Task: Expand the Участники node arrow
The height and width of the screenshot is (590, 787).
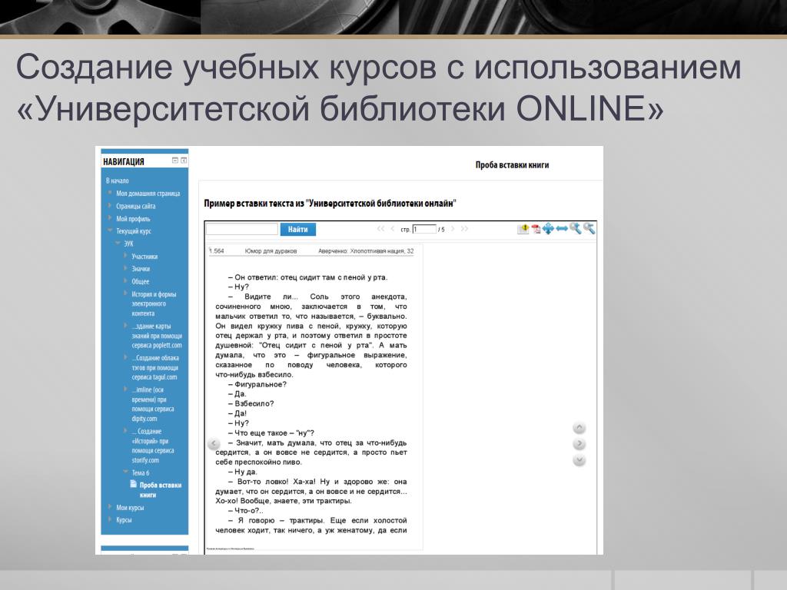Action: pyautogui.click(x=125, y=255)
